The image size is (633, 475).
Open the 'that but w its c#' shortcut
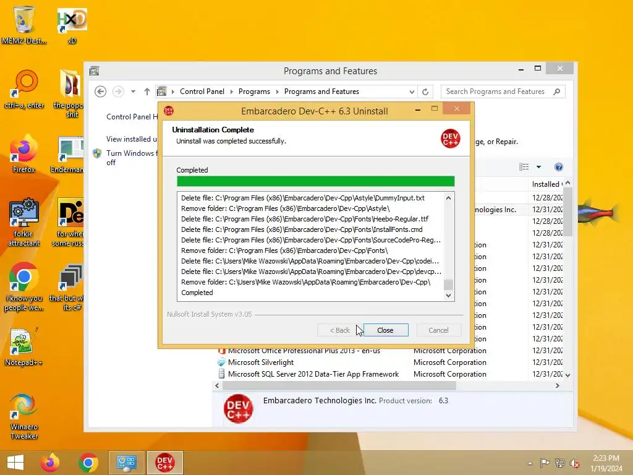pyautogui.click(x=67, y=288)
